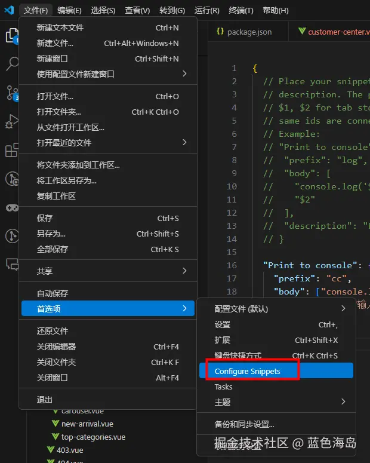
Task: Open new-arrival.vue in file tree
Action: (x=87, y=424)
